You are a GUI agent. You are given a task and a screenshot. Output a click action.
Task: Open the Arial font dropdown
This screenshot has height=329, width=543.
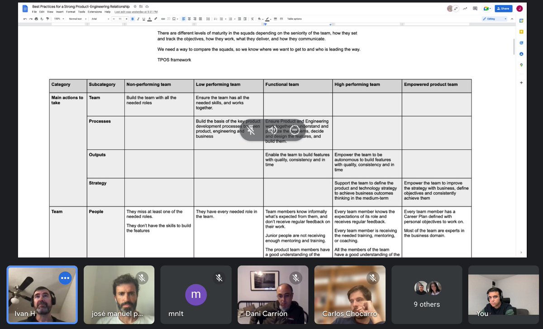100,19
